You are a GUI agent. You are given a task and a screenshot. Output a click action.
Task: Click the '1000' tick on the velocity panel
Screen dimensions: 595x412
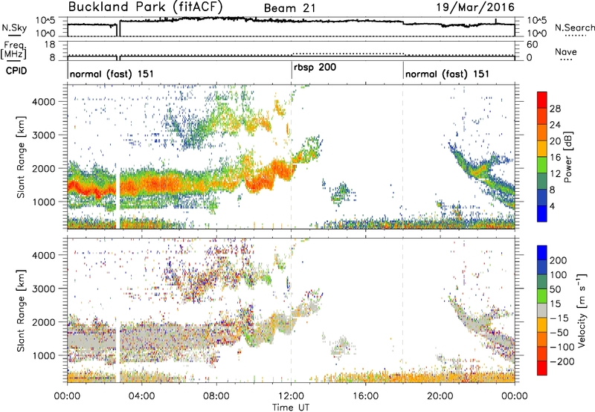coord(43,355)
